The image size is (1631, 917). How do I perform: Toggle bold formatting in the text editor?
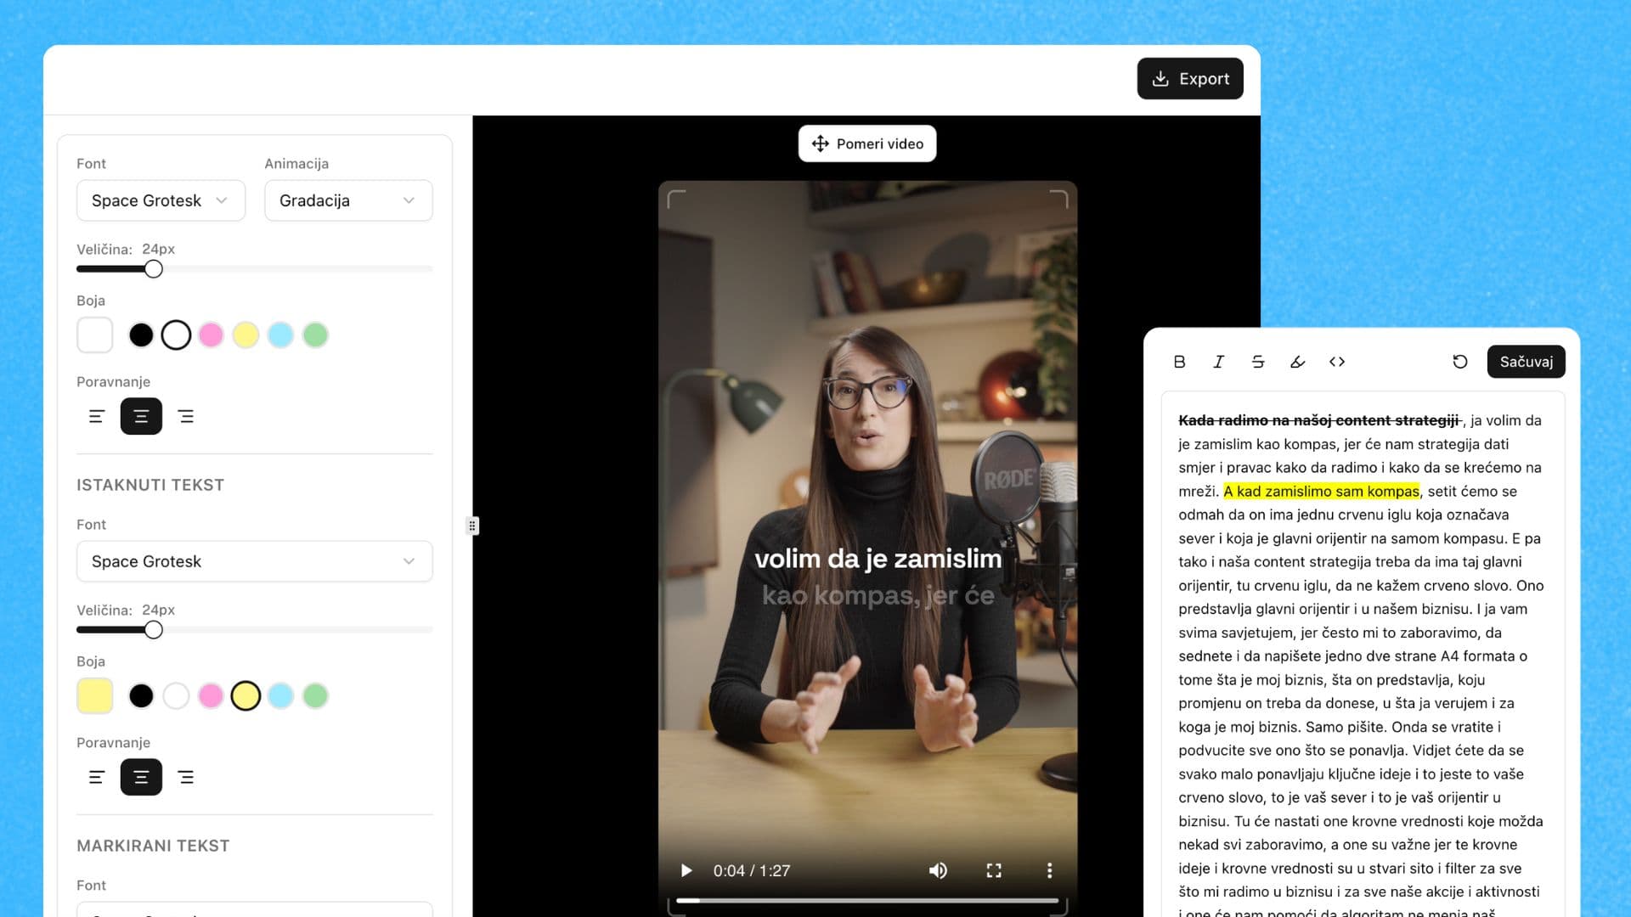(1179, 362)
